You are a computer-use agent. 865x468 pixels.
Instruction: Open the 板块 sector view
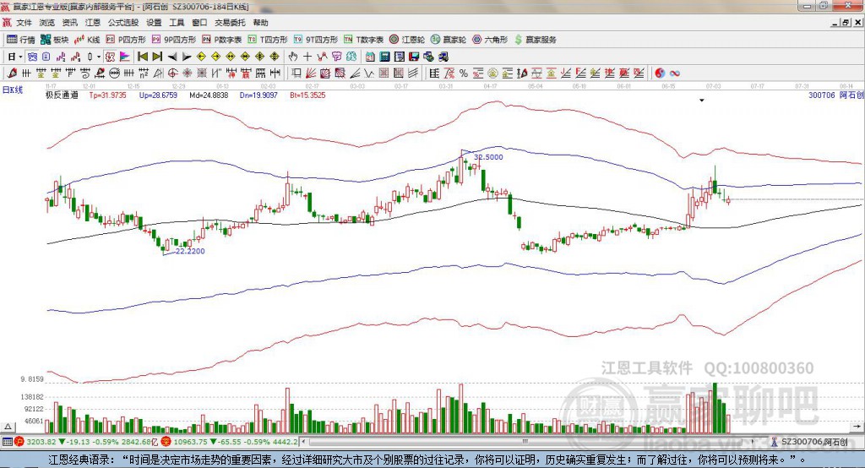coord(55,40)
